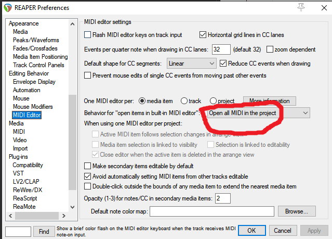This screenshot has width=332, height=239.
Task: Click the Find button
Action: tap(44, 232)
